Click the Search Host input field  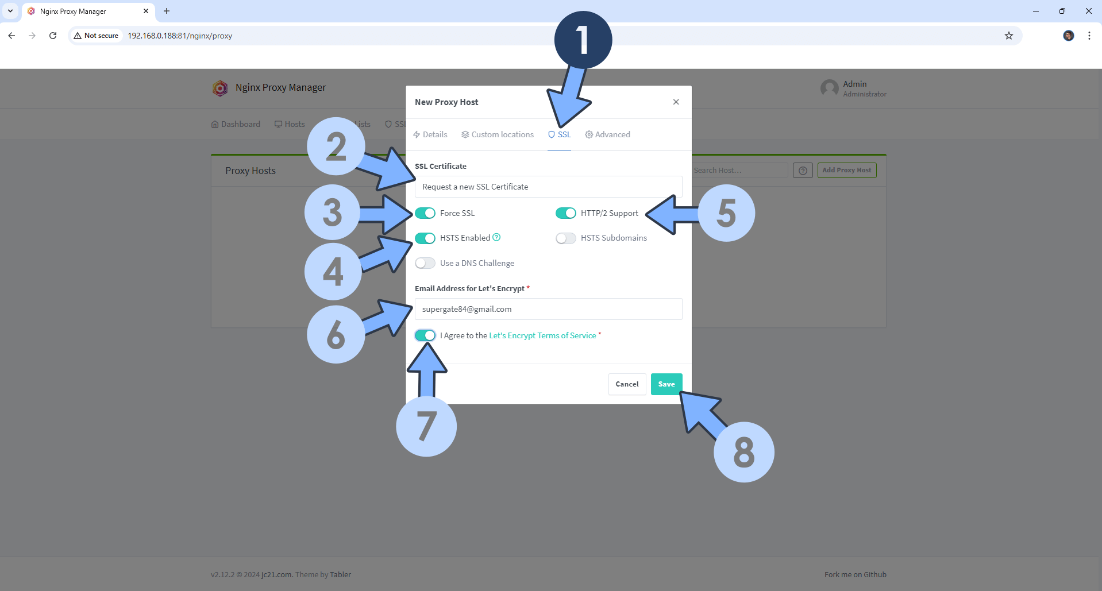740,170
